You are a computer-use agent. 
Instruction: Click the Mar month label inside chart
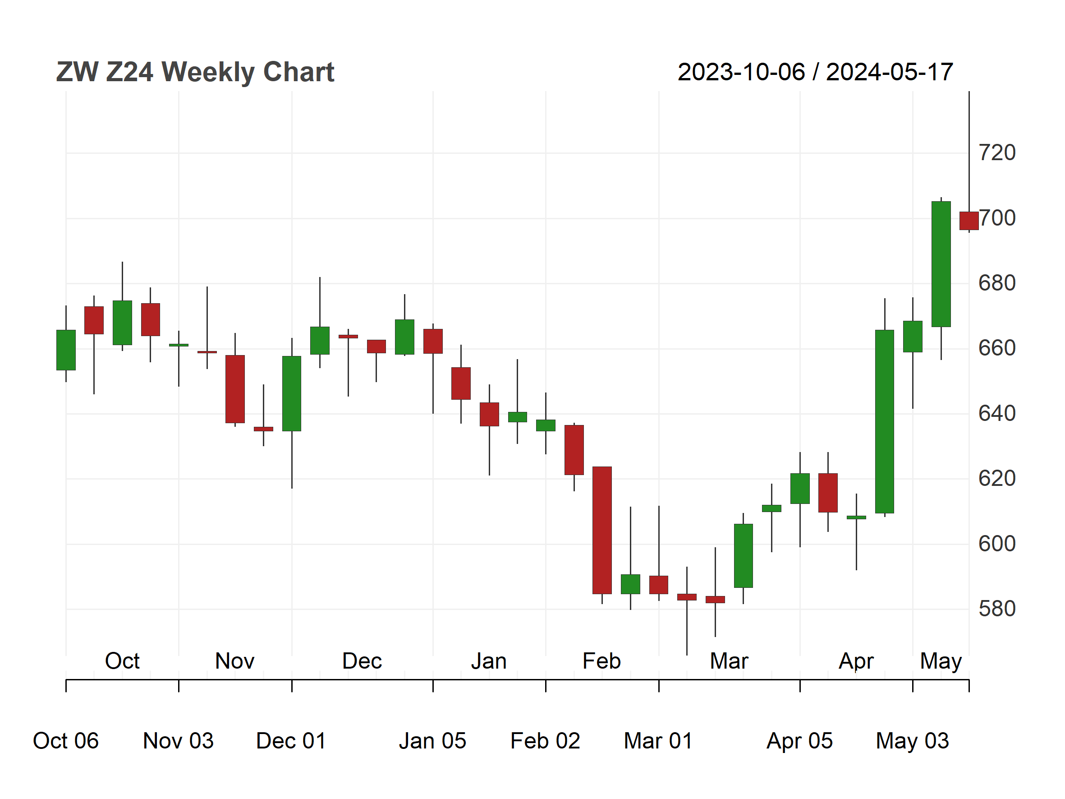729,661
